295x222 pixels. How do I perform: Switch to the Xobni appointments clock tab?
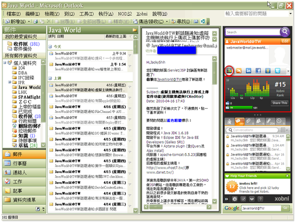pos(280,122)
